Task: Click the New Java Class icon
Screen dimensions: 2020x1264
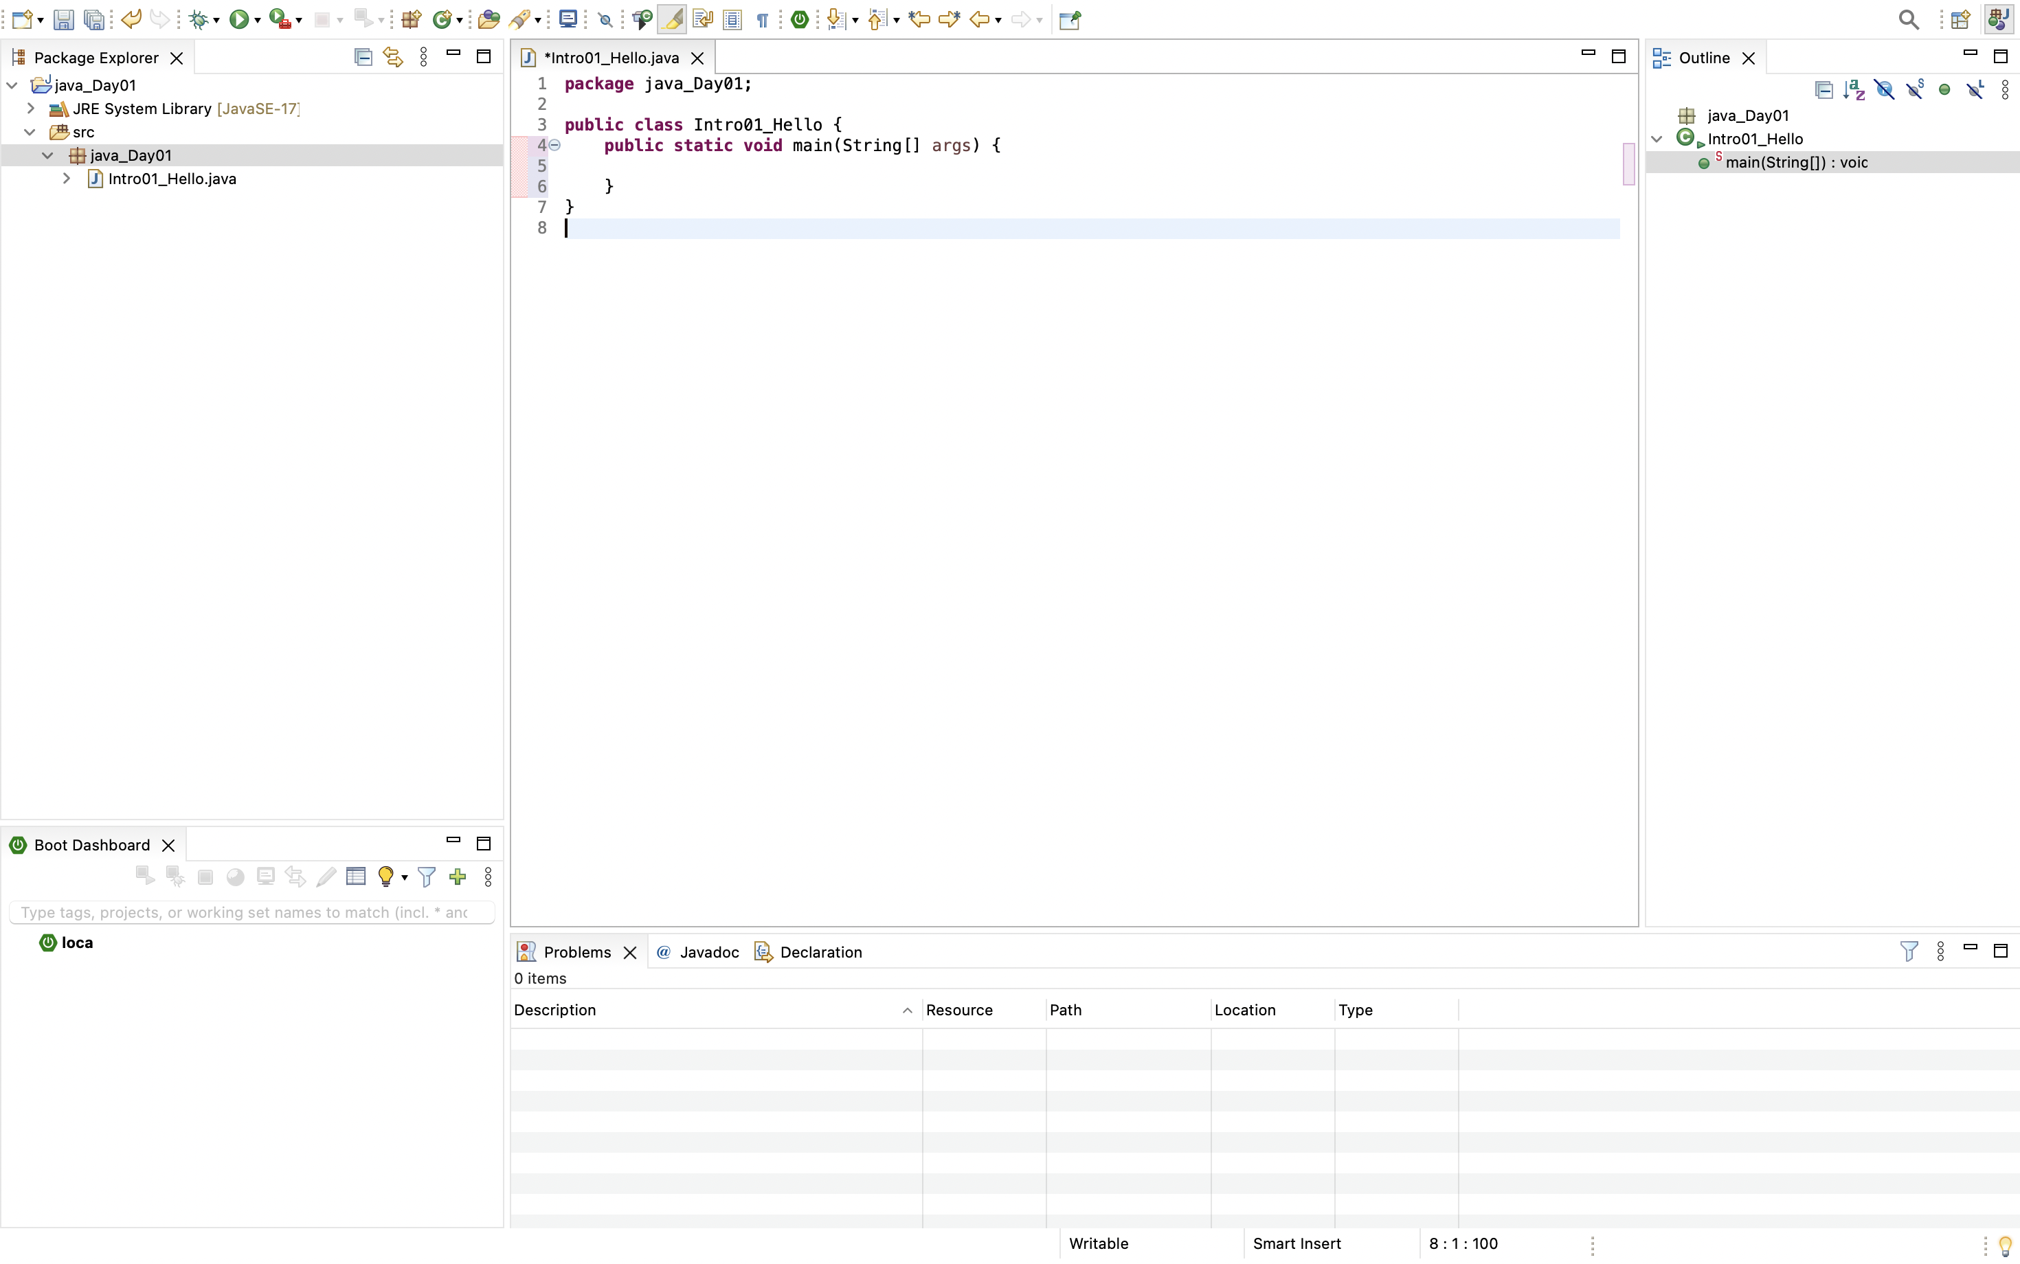Action: [442, 19]
